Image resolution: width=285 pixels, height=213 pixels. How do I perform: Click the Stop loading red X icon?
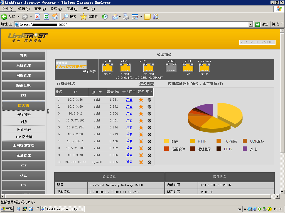pos(37,17)
